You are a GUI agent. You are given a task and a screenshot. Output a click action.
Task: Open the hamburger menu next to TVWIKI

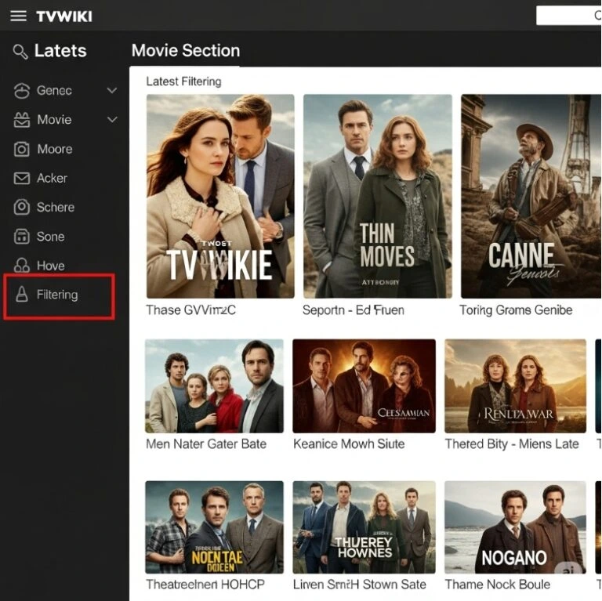pos(18,16)
